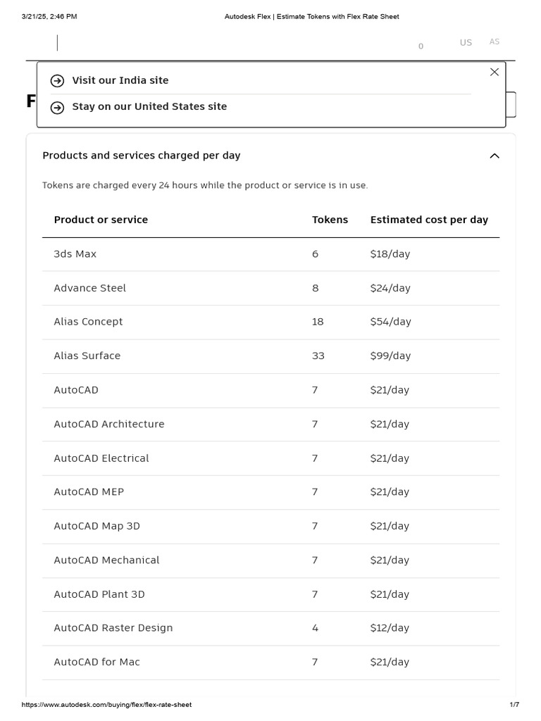Click the Estimated cost per day column header

pyautogui.click(x=429, y=220)
